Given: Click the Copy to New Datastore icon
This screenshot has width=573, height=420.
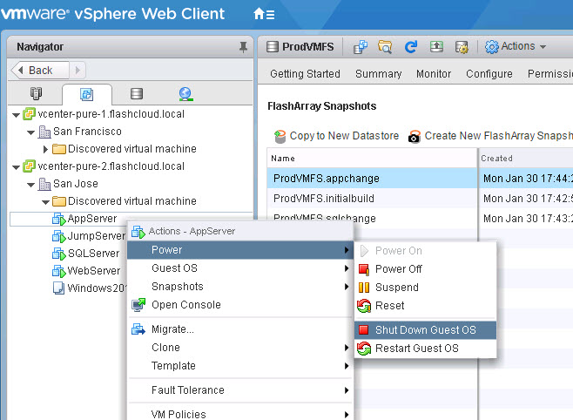Looking at the screenshot, I should [280, 136].
